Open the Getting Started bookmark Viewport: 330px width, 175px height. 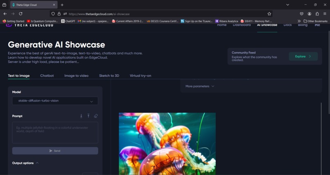[14, 21]
